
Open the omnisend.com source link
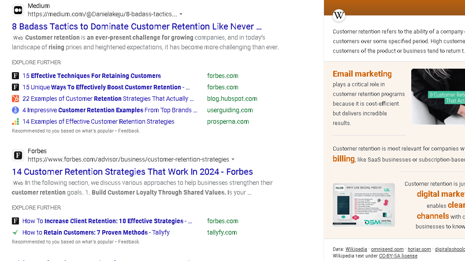(387, 249)
